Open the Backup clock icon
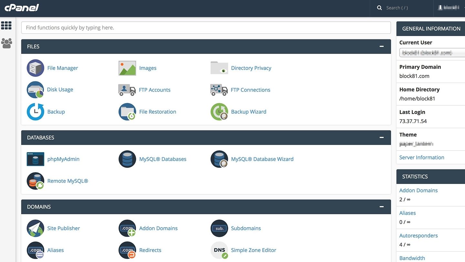Image resolution: width=465 pixels, height=262 pixels. click(35, 112)
